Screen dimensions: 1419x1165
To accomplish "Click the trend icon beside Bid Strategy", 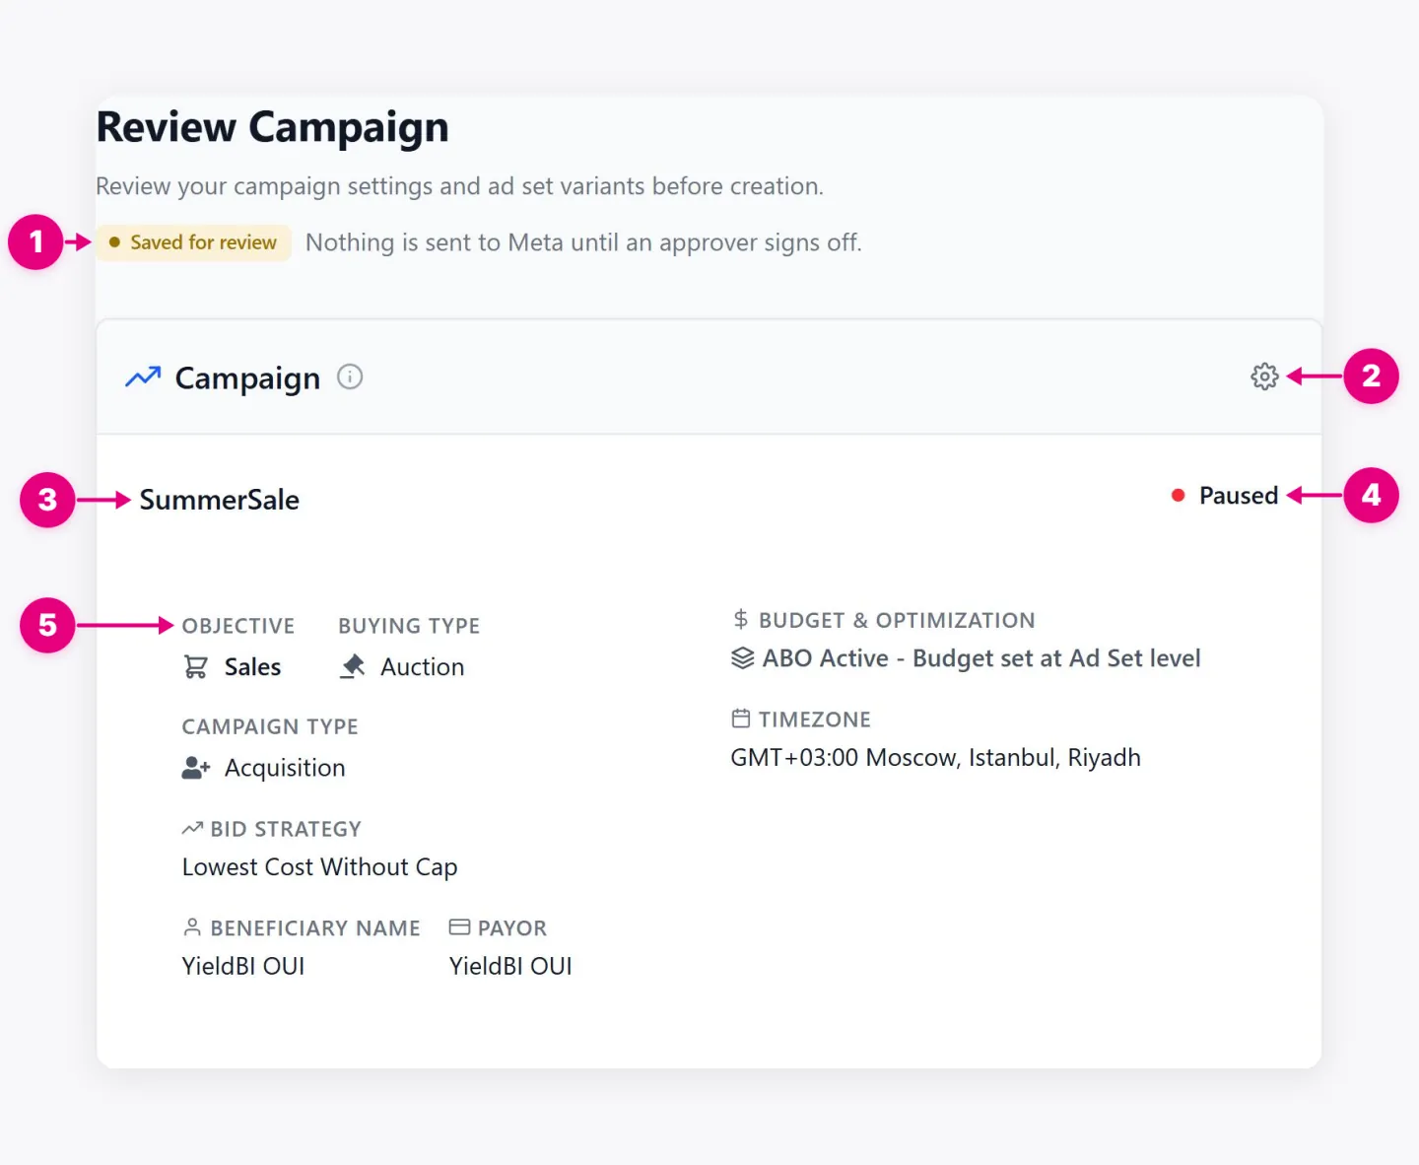I will [193, 829].
